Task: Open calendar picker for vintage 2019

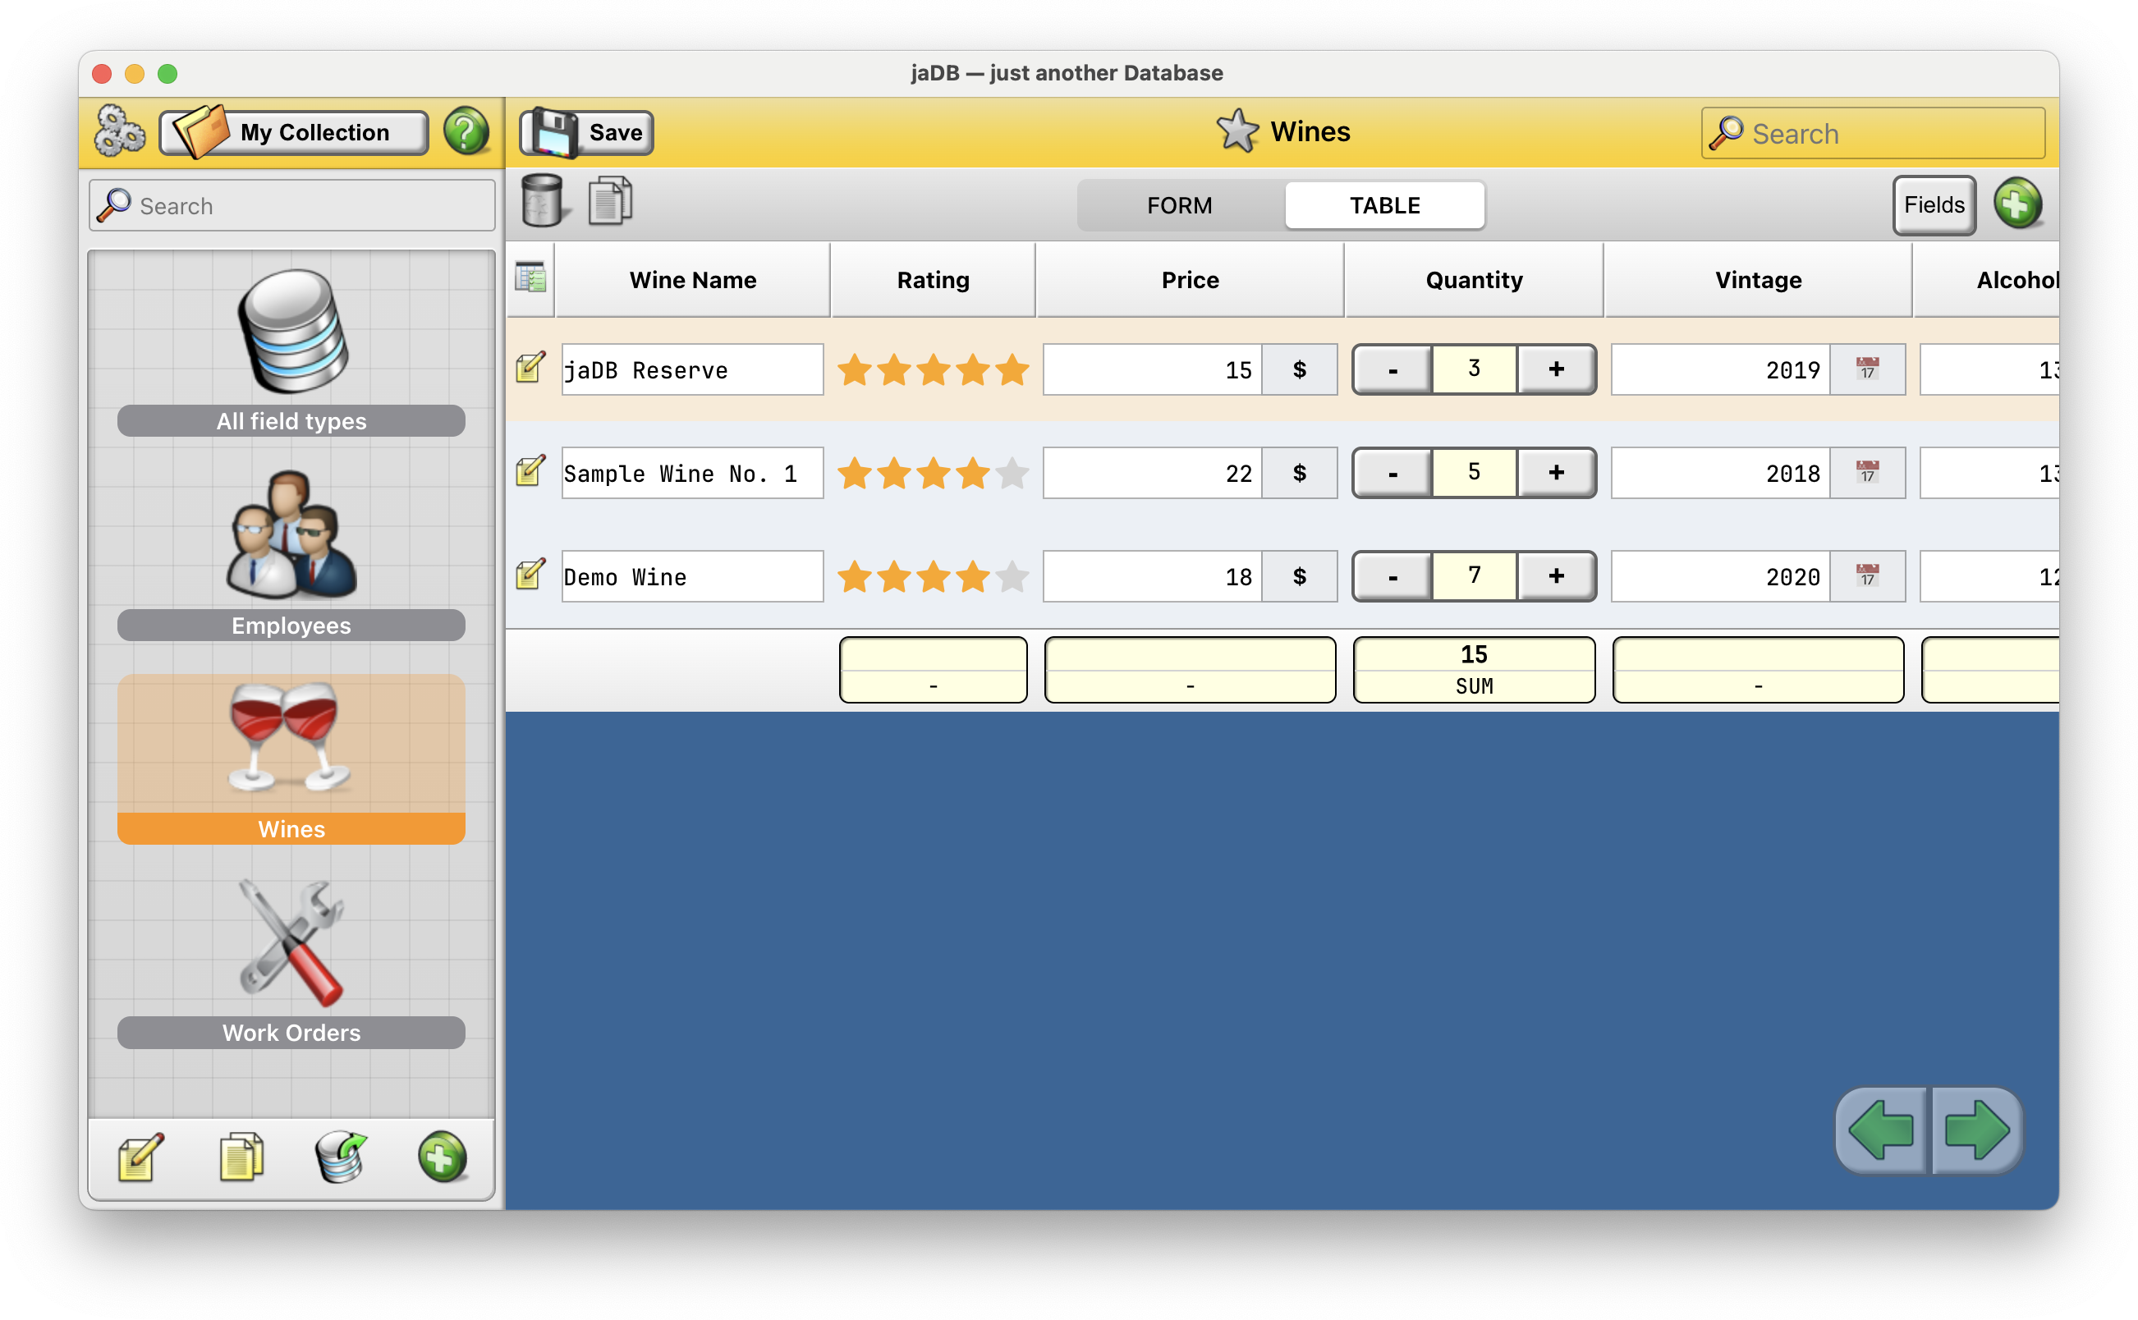Action: 1866,369
